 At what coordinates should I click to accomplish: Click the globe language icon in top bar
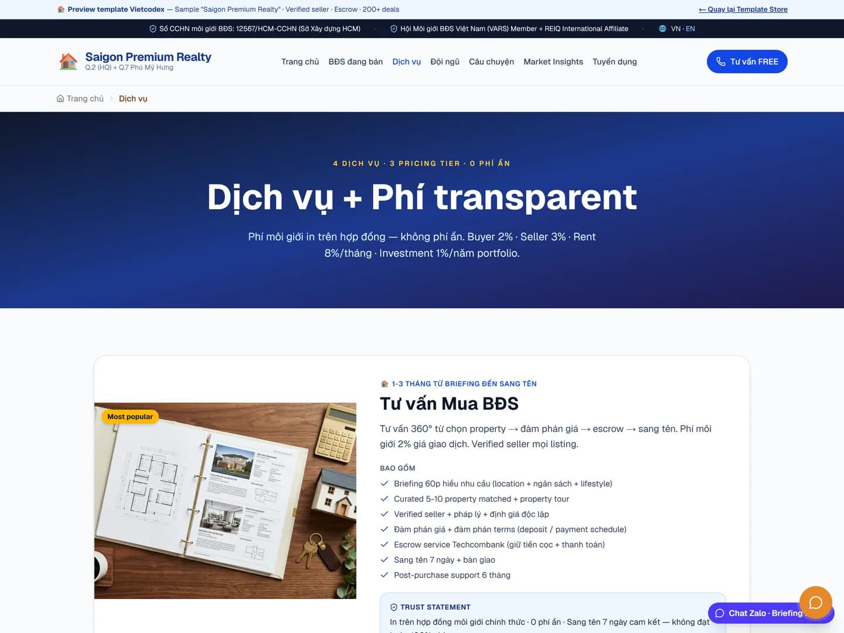click(x=662, y=29)
